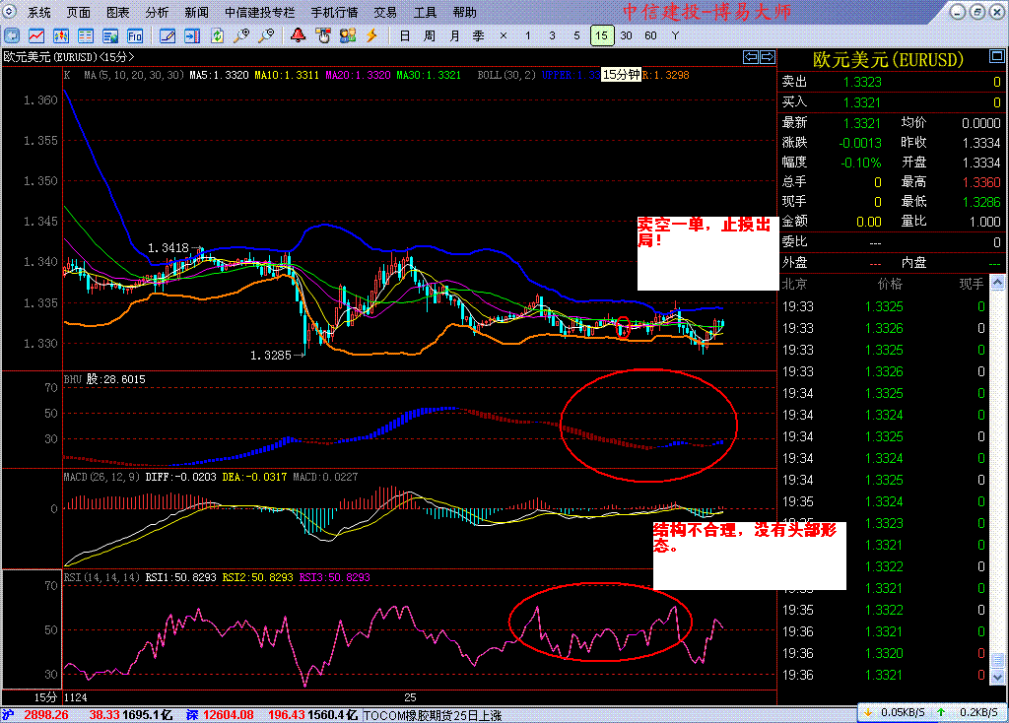1009x723 pixels.
Task: Click the yellow download arrow status icon
Action: 867,713
